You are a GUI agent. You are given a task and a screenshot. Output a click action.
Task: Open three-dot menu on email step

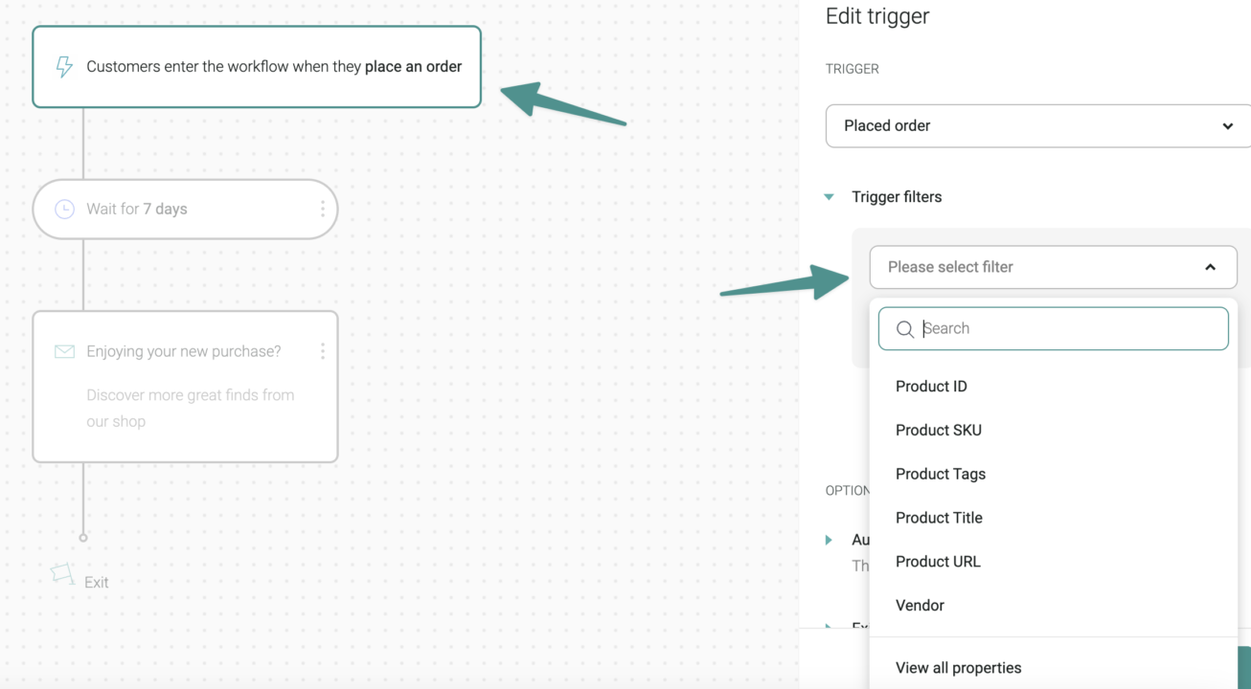(x=322, y=351)
